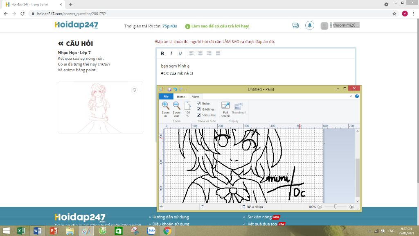Open Chrome three-dot menu
The height and width of the screenshot is (236, 419).
coord(413,14)
